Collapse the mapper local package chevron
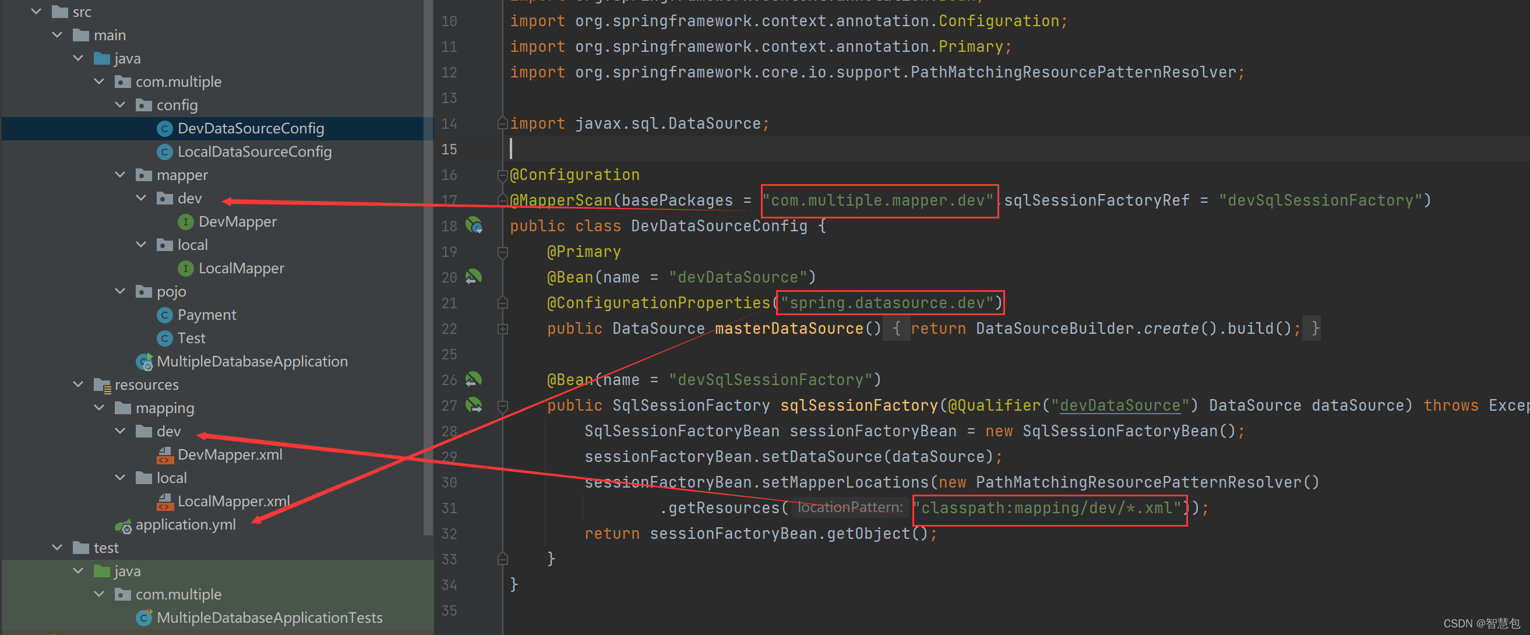Image resolution: width=1530 pixels, height=635 pixels. pos(141,244)
